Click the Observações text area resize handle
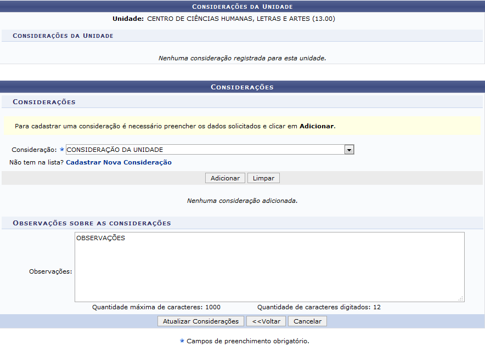This screenshot has height=346, width=485. click(x=461, y=298)
